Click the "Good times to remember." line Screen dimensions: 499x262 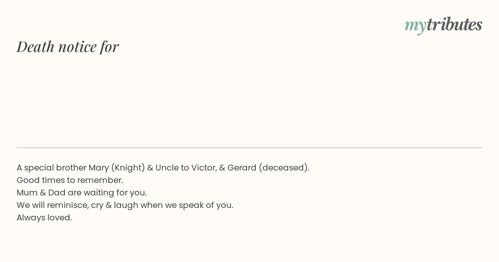70,180
